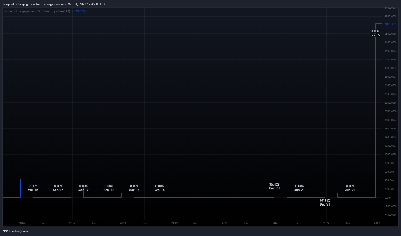This screenshot has width=401, height=236.
Task: Select the 36.46% Dec '20 data label
Action: tap(274, 186)
